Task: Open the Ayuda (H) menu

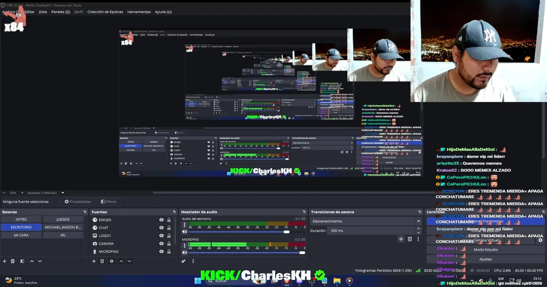Action: tap(163, 12)
